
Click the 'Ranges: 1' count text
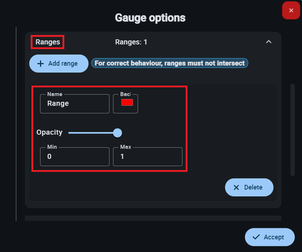click(131, 42)
